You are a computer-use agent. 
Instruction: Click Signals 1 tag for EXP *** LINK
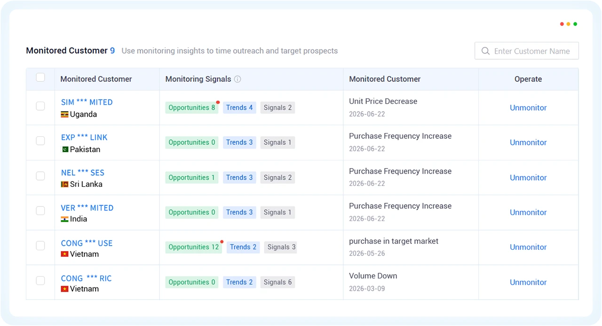pos(277,143)
